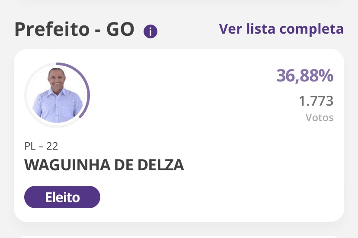The image size is (358, 238).
Task: Click the party number 22
Action: click(x=52, y=146)
